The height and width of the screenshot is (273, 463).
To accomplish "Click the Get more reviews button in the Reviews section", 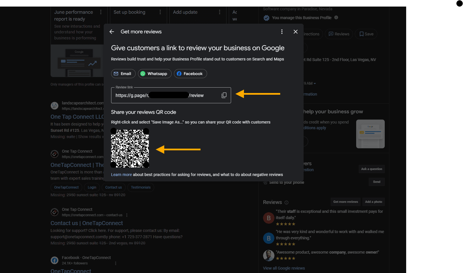I will [346, 202].
